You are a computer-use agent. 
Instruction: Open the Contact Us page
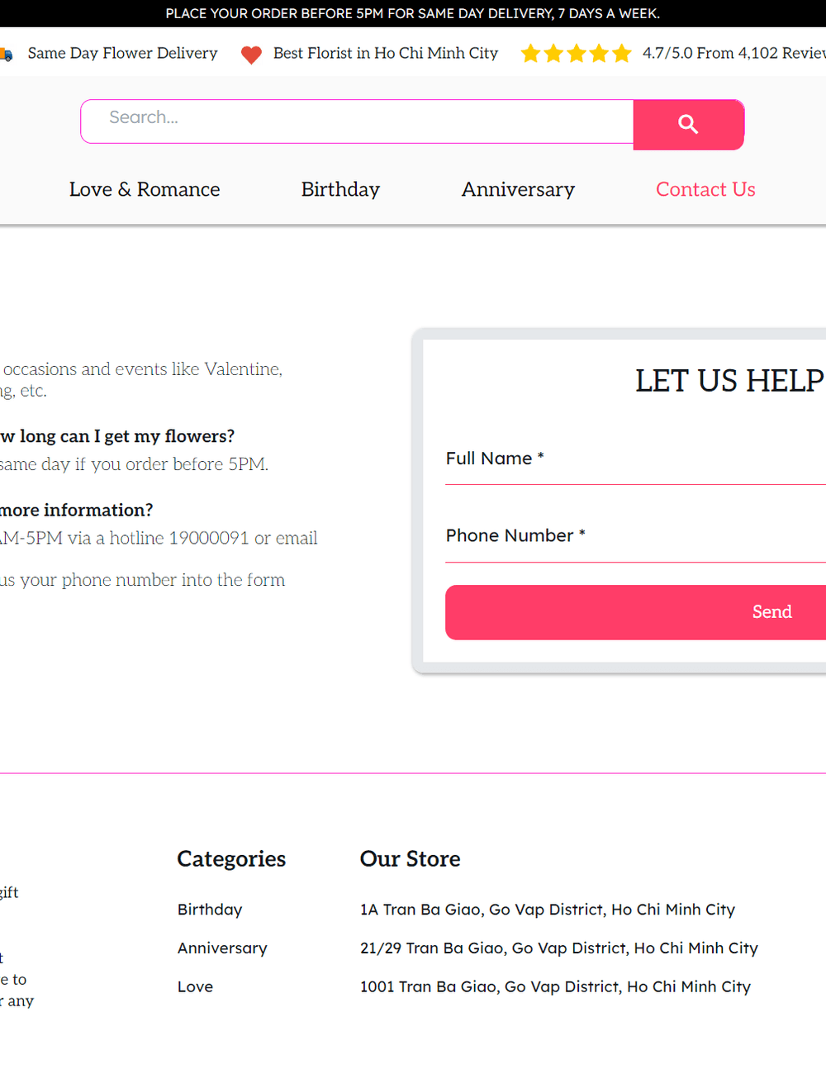(x=705, y=189)
